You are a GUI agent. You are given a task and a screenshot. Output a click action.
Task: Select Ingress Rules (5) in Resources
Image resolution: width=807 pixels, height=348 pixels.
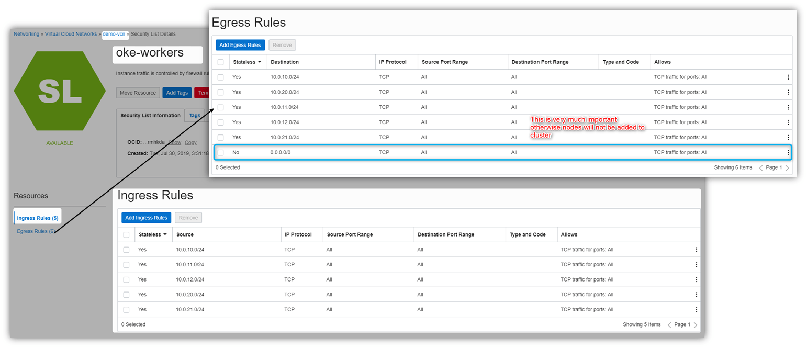38,218
